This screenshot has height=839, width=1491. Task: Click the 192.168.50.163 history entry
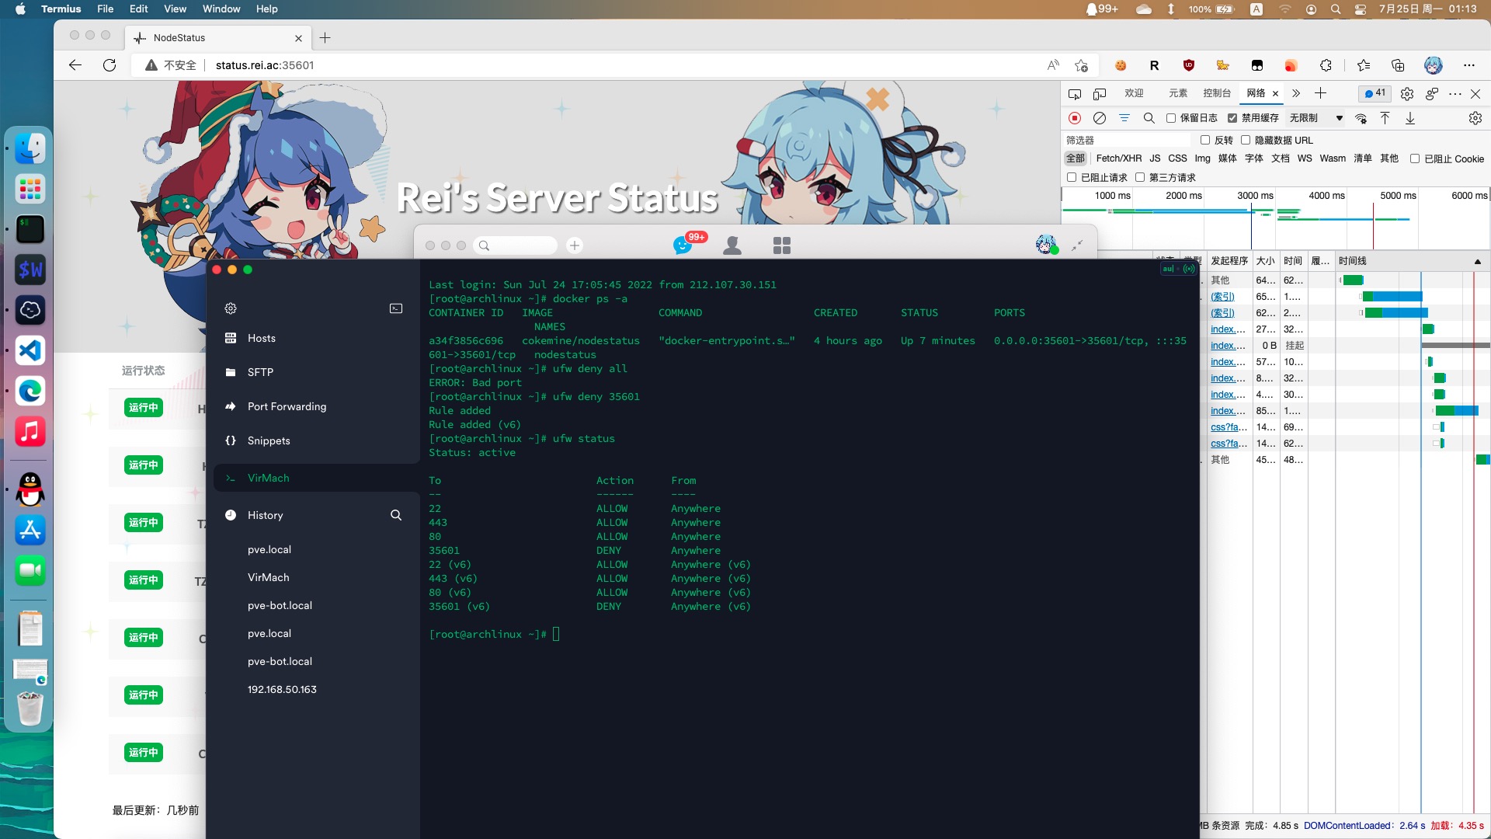point(282,689)
